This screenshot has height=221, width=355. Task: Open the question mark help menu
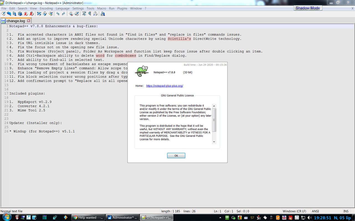pos(145,8)
